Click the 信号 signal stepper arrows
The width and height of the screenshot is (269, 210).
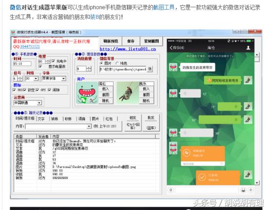coord(20,79)
